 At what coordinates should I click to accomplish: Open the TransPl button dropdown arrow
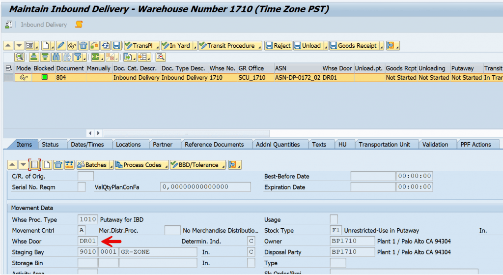tap(157, 47)
